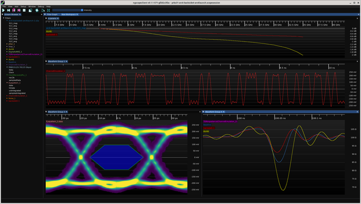Click the S21_mag channel label in the s-params plot
The height and width of the screenshot is (204, 361).
click(x=66, y=28)
